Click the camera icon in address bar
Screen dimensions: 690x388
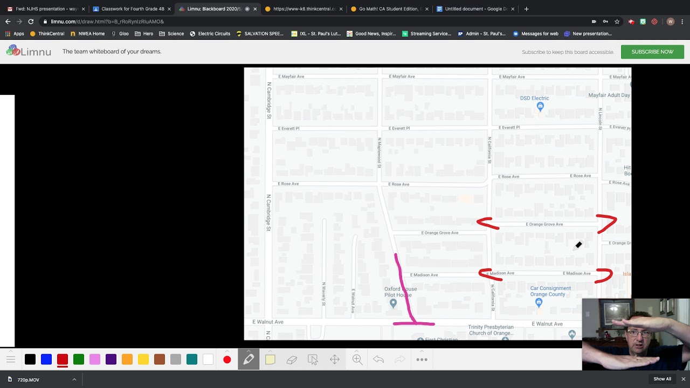594,22
